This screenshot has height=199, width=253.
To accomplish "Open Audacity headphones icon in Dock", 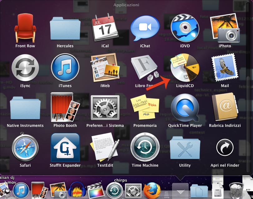I will 77,190.
